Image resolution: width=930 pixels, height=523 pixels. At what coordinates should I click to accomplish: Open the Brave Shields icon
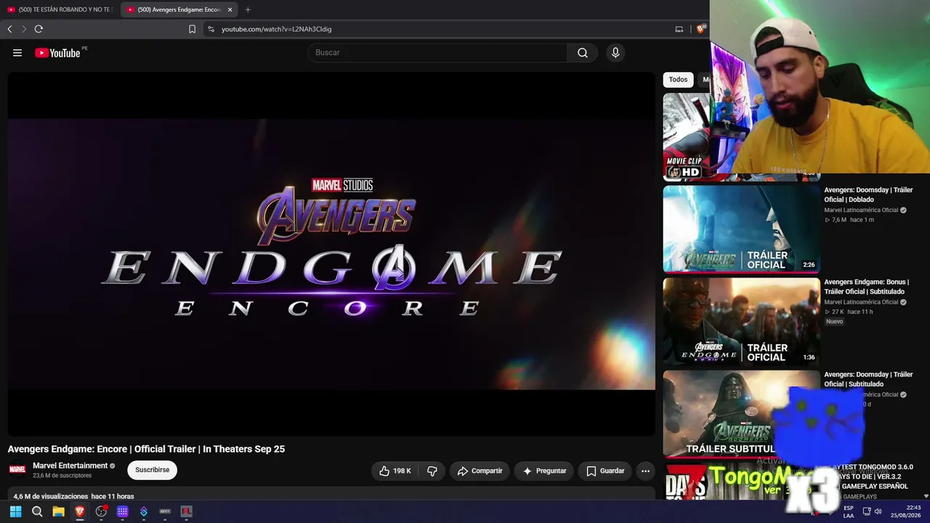click(x=700, y=29)
